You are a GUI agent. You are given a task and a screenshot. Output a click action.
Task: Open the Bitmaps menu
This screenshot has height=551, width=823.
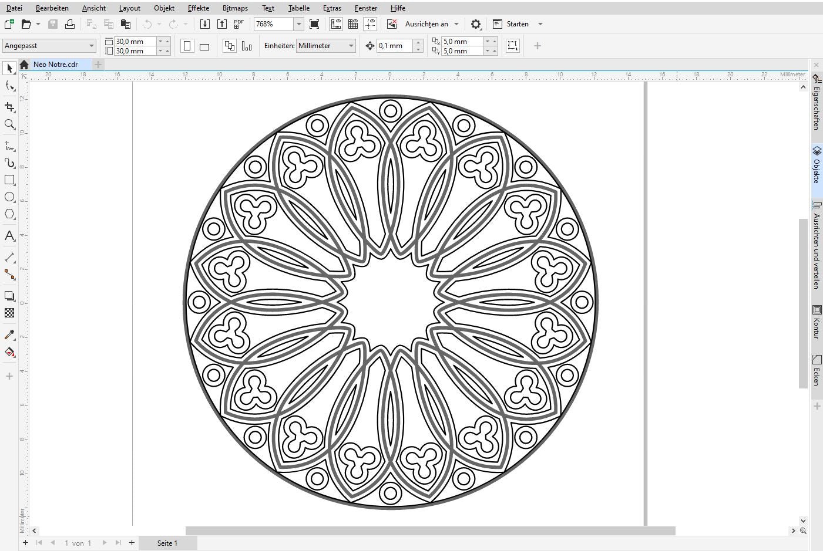[235, 8]
